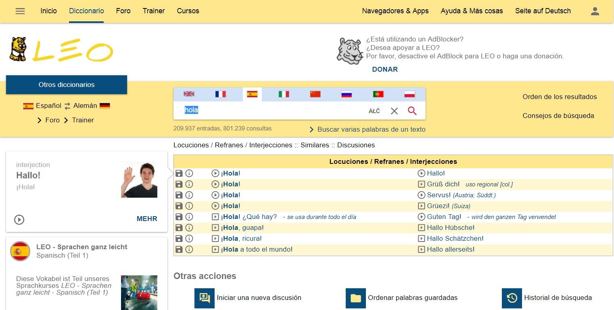This screenshot has height=310, width=614.
Task: Click Iniciar una nueva discusión
Action: [x=248, y=298]
